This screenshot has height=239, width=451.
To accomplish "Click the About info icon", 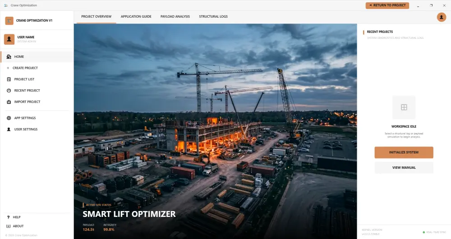I will pos(8,226).
